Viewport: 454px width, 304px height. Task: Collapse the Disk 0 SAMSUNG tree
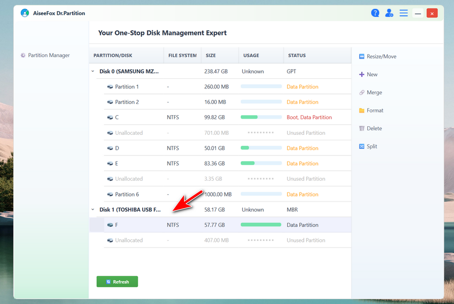pos(93,71)
